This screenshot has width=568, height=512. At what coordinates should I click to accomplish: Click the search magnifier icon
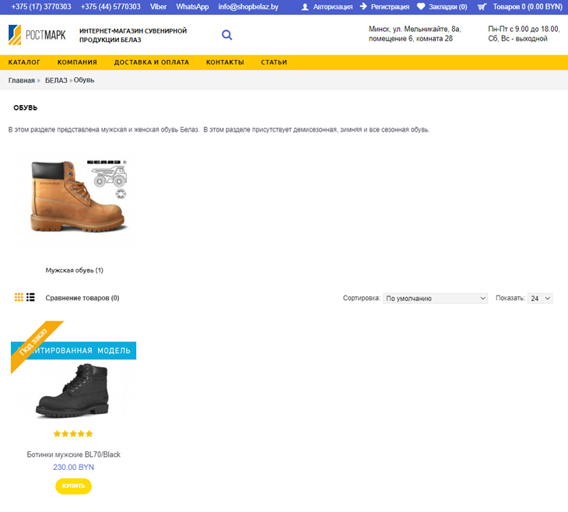tap(226, 35)
